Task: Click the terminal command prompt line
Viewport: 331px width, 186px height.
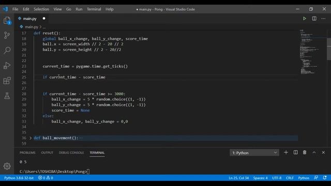Action: pyautogui.click(x=54, y=172)
